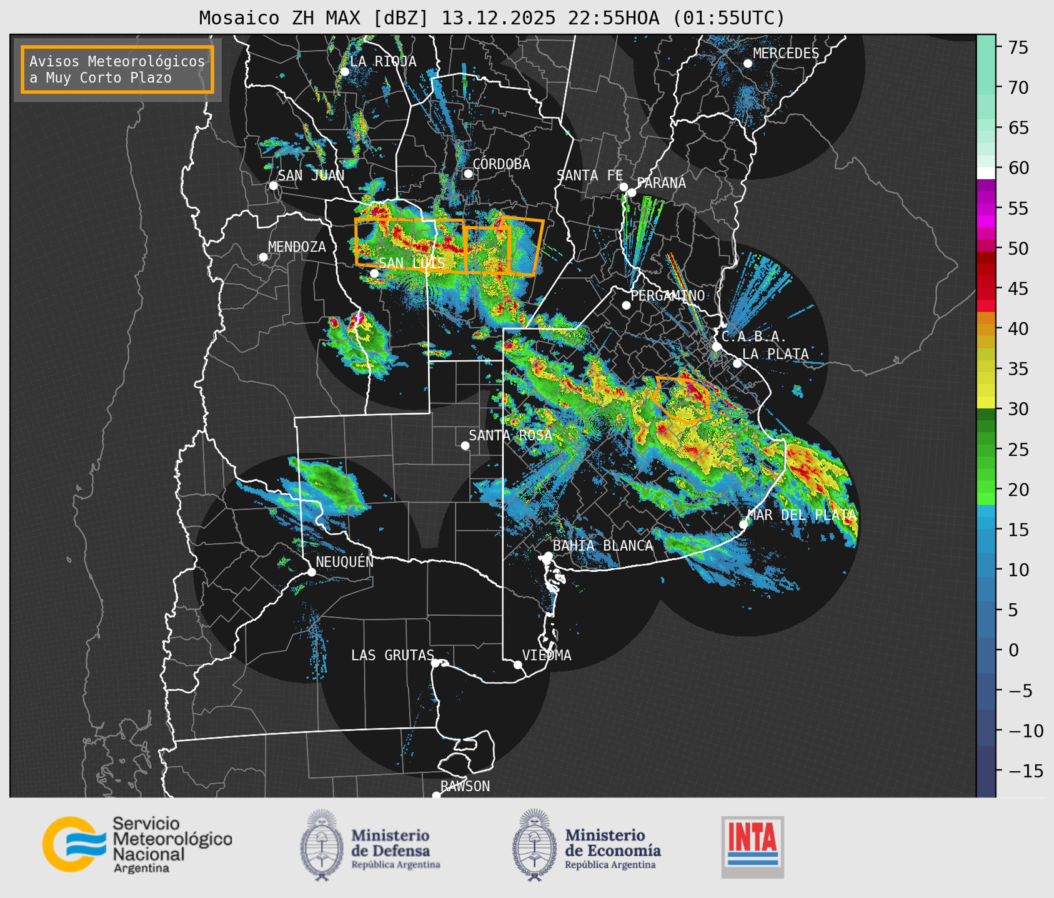Click the BAHÍA BLANCA city label
This screenshot has width=1054, height=898.
(602, 546)
